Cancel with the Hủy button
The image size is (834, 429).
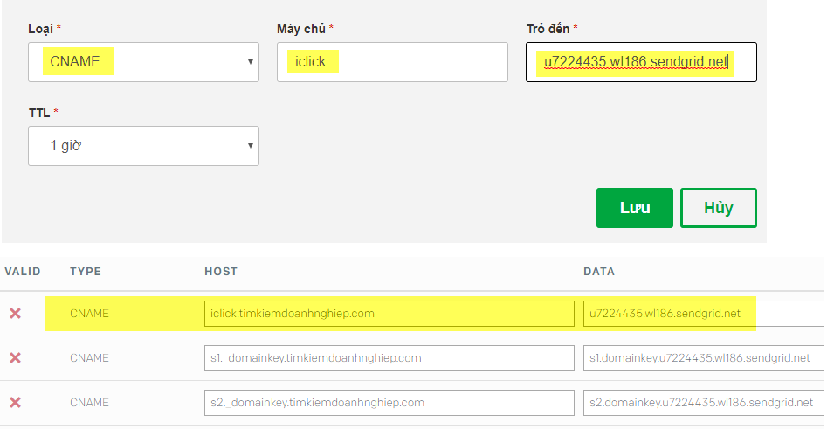[718, 208]
